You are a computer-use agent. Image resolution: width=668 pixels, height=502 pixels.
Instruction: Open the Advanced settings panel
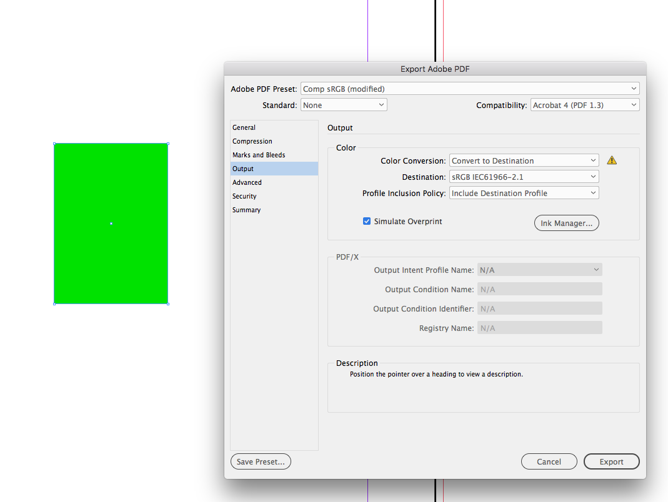(247, 182)
